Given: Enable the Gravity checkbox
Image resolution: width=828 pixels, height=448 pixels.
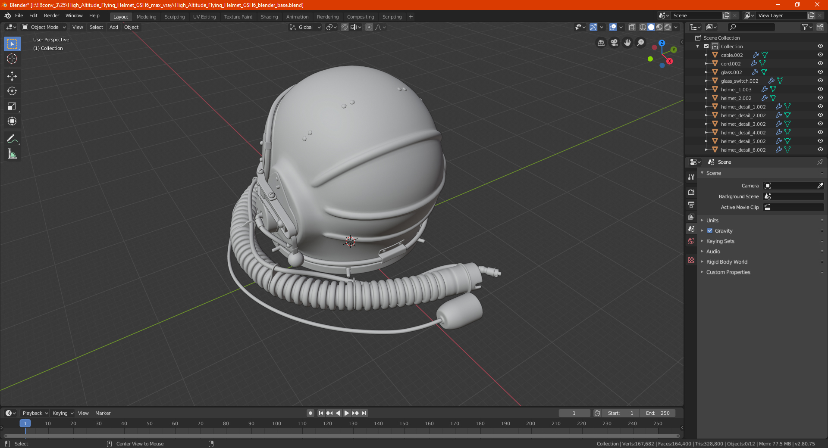Looking at the screenshot, I should tap(710, 230).
